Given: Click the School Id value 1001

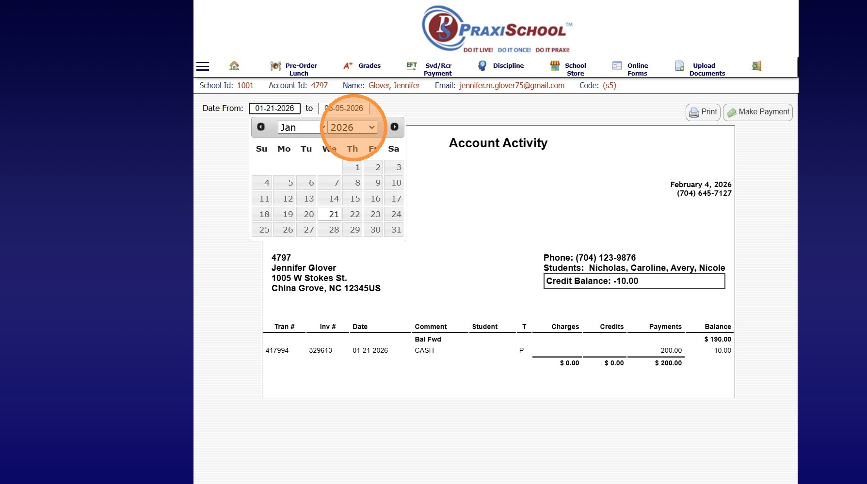Looking at the screenshot, I should pos(245,86).
